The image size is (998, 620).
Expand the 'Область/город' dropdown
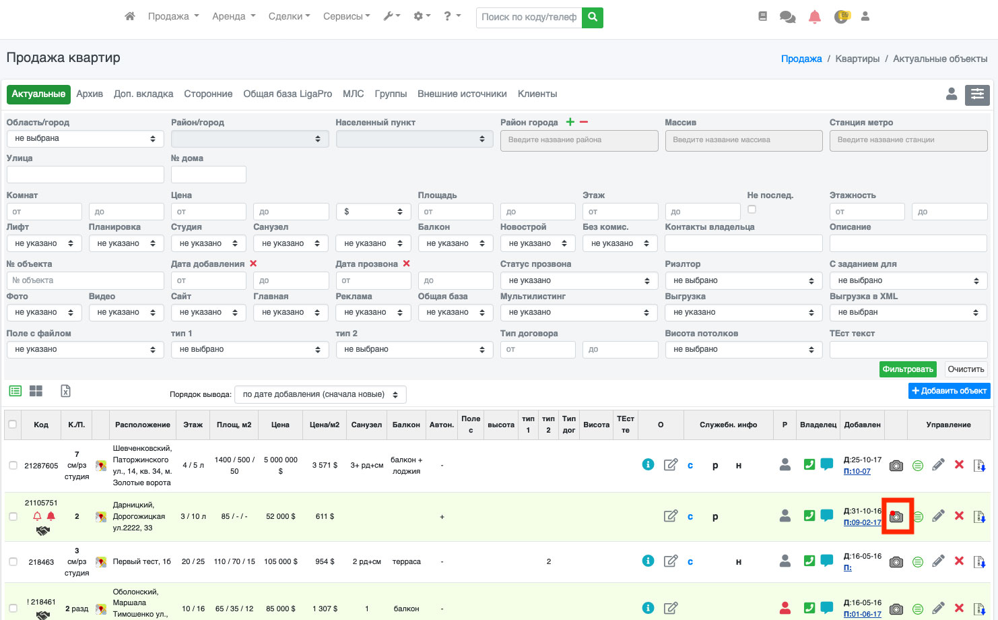85,139
